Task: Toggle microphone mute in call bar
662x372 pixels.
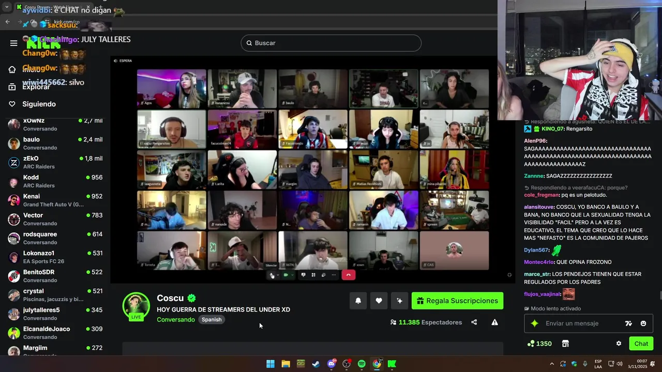Action: (272, 275)
